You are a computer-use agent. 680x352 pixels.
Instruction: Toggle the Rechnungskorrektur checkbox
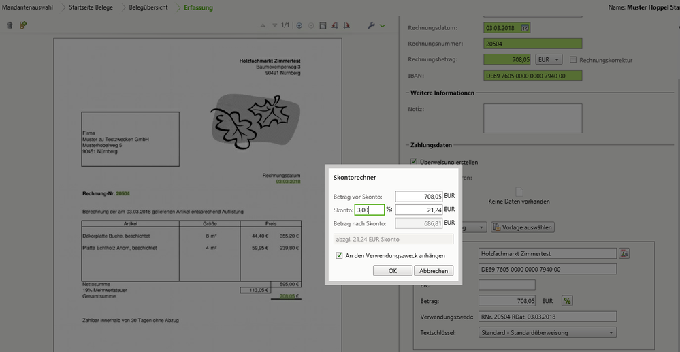573,59
